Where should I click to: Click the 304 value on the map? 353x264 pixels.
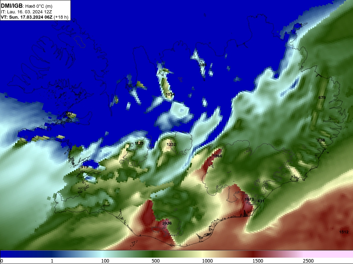(203, 65)
